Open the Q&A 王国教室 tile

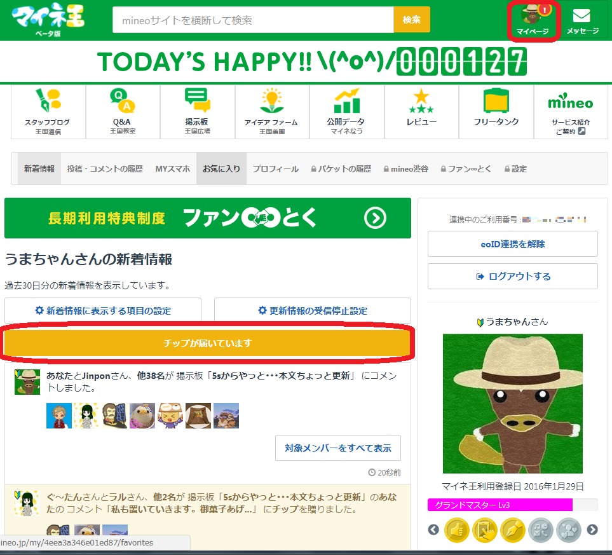(123, 112)
